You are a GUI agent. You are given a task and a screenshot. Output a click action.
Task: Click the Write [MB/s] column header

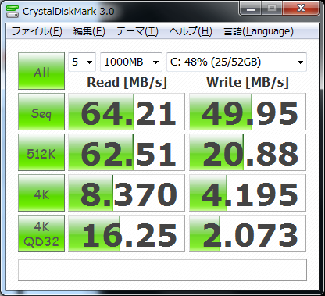point(248,83)
